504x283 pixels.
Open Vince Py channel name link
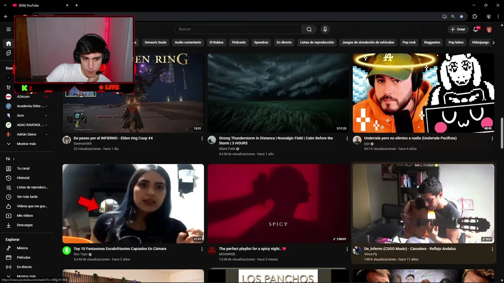point(371,254)
